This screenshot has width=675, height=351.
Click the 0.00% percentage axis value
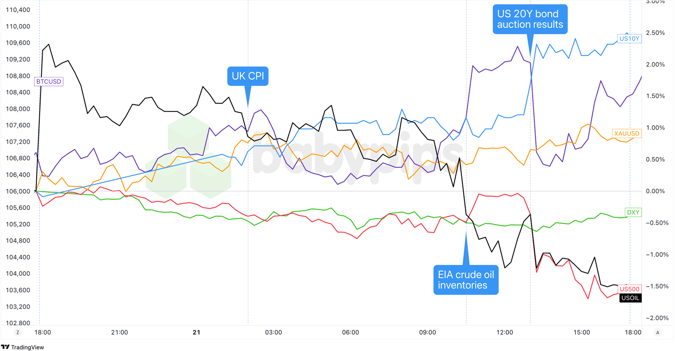coord(655,191)
